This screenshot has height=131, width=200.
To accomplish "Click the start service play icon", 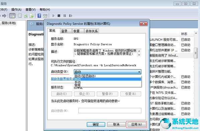I will (x=53, y=16).
